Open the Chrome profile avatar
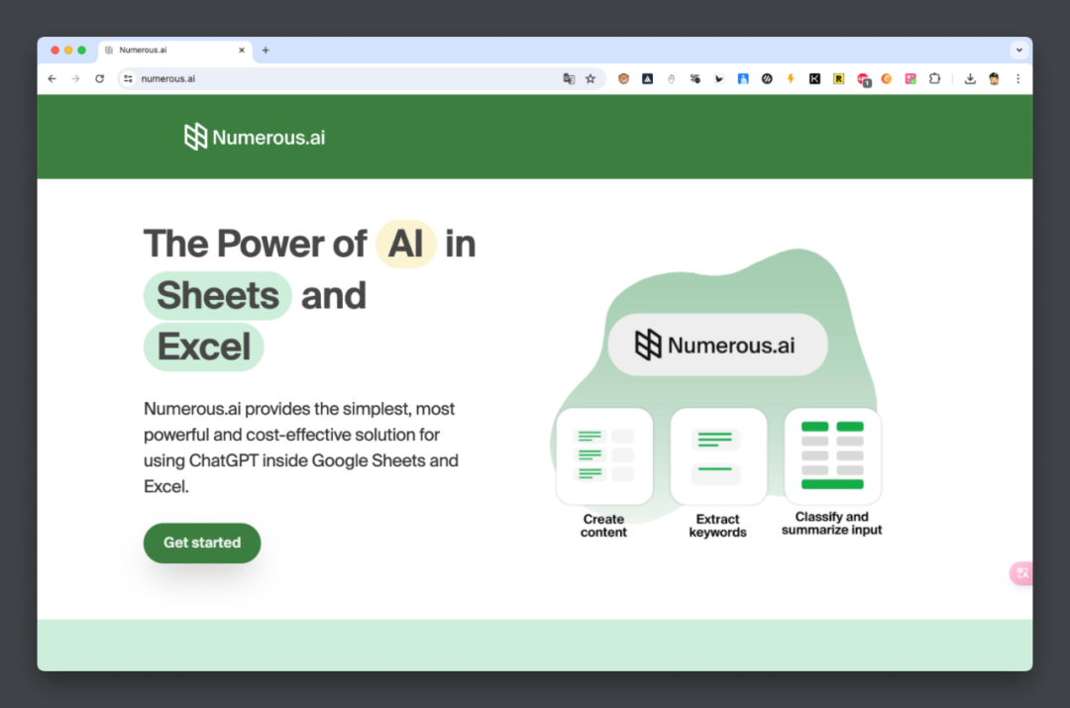This screenshot has height=708, width=1070. coord(994,78)
